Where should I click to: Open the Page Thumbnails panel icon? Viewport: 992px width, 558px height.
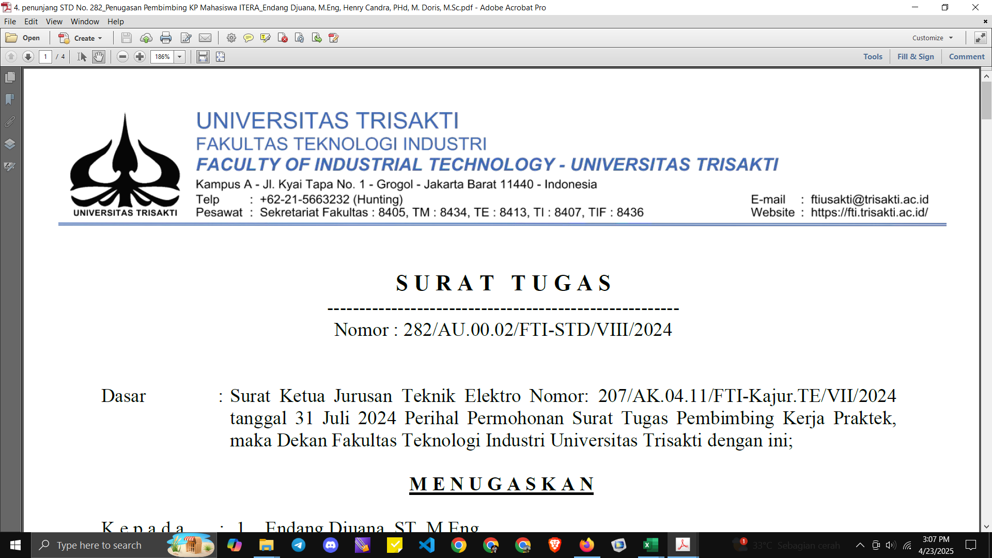[10, 78]
